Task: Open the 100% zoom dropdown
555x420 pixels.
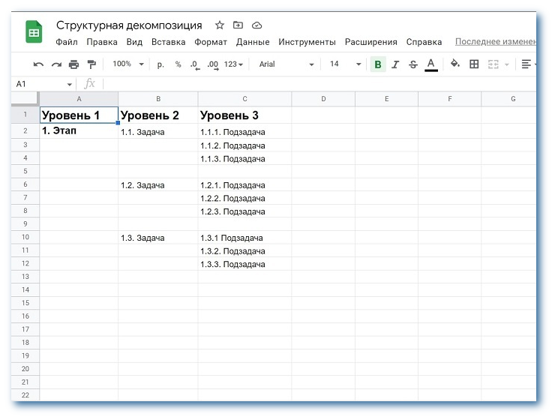Action: click(128, 64)
